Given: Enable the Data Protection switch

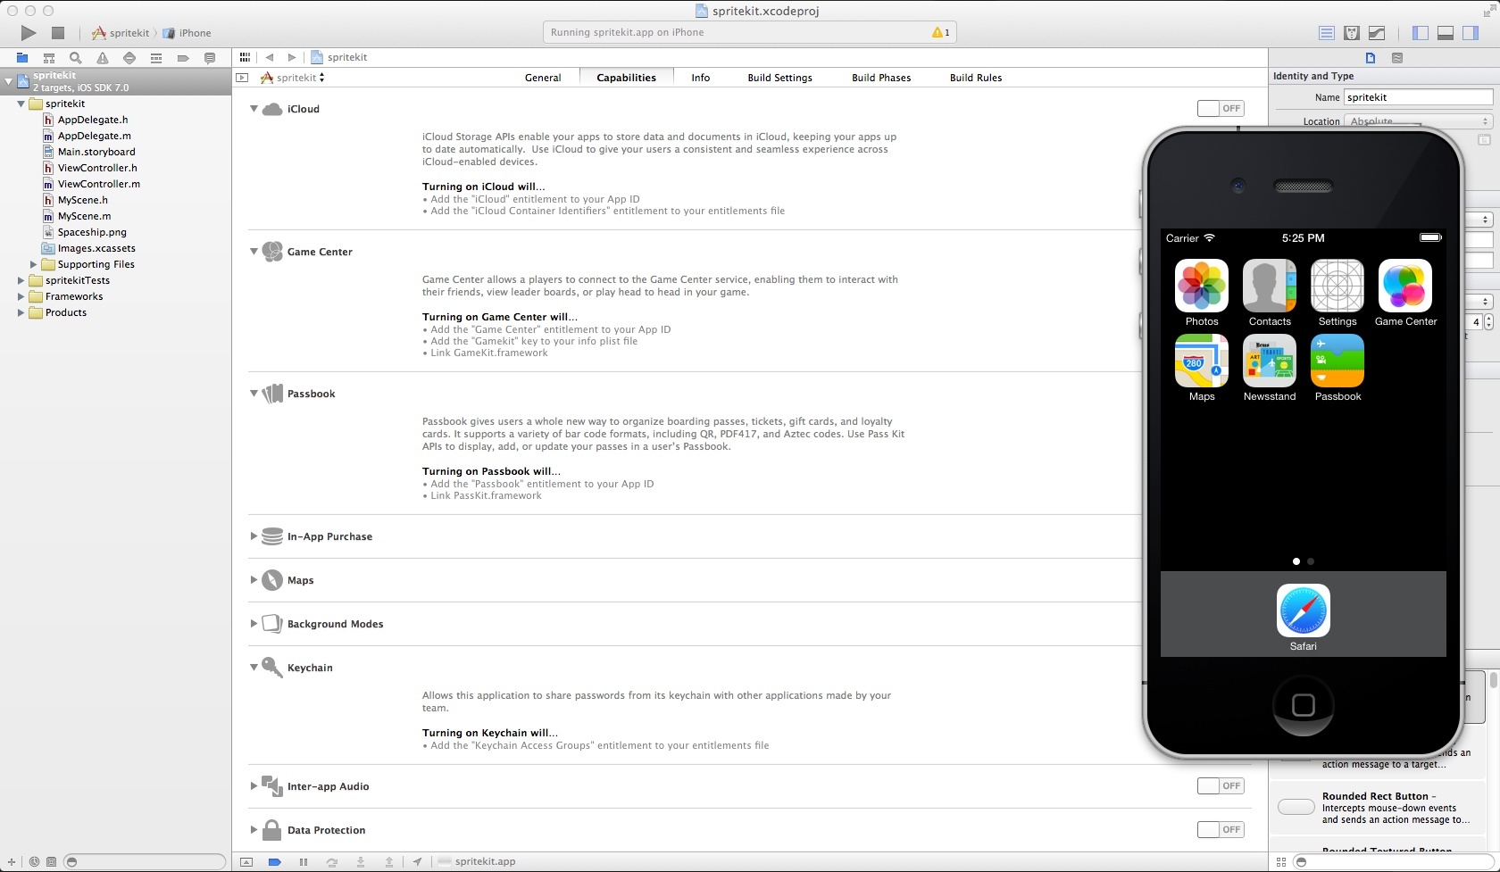Looking at the screenshot, I should point(1221,829).
